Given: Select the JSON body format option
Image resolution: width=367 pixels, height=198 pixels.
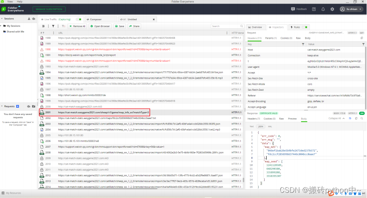Looking at the screenshot, I should tap(260, 126).
